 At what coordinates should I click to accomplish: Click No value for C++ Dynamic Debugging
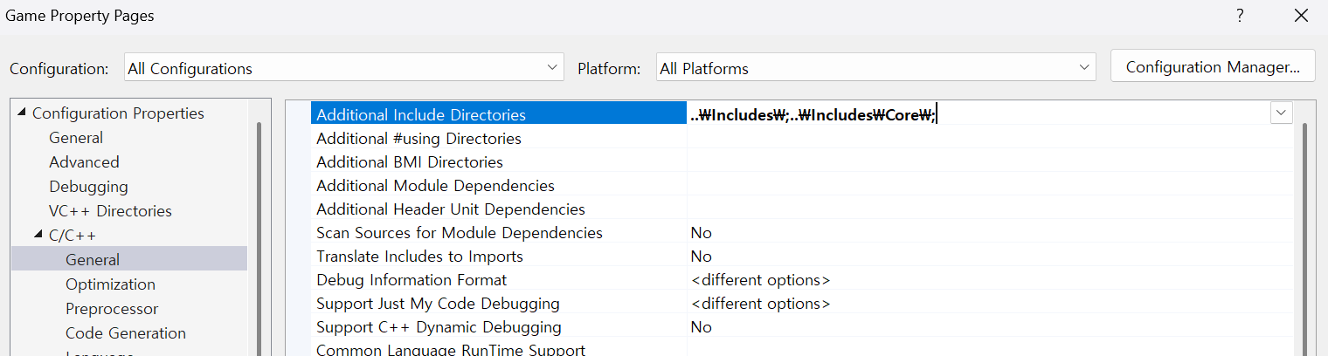[x=701, y=327]
